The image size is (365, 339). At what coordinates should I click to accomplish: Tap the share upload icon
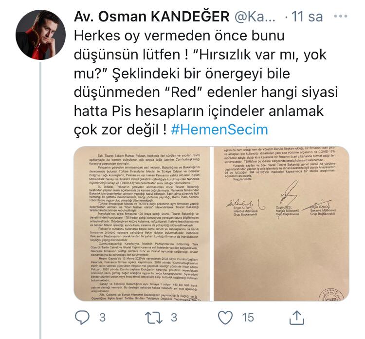coord(296,318)
